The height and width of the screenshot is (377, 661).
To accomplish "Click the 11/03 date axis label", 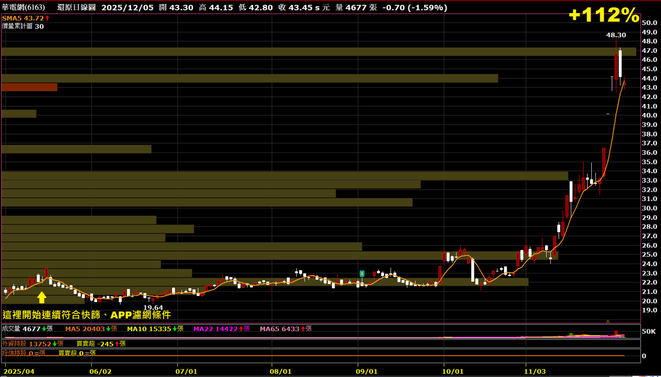I will click(x=536, y=371).
